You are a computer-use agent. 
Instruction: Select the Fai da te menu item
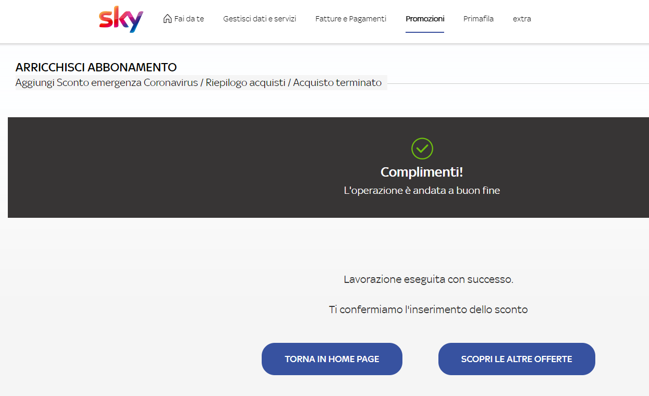pos(188,18)
